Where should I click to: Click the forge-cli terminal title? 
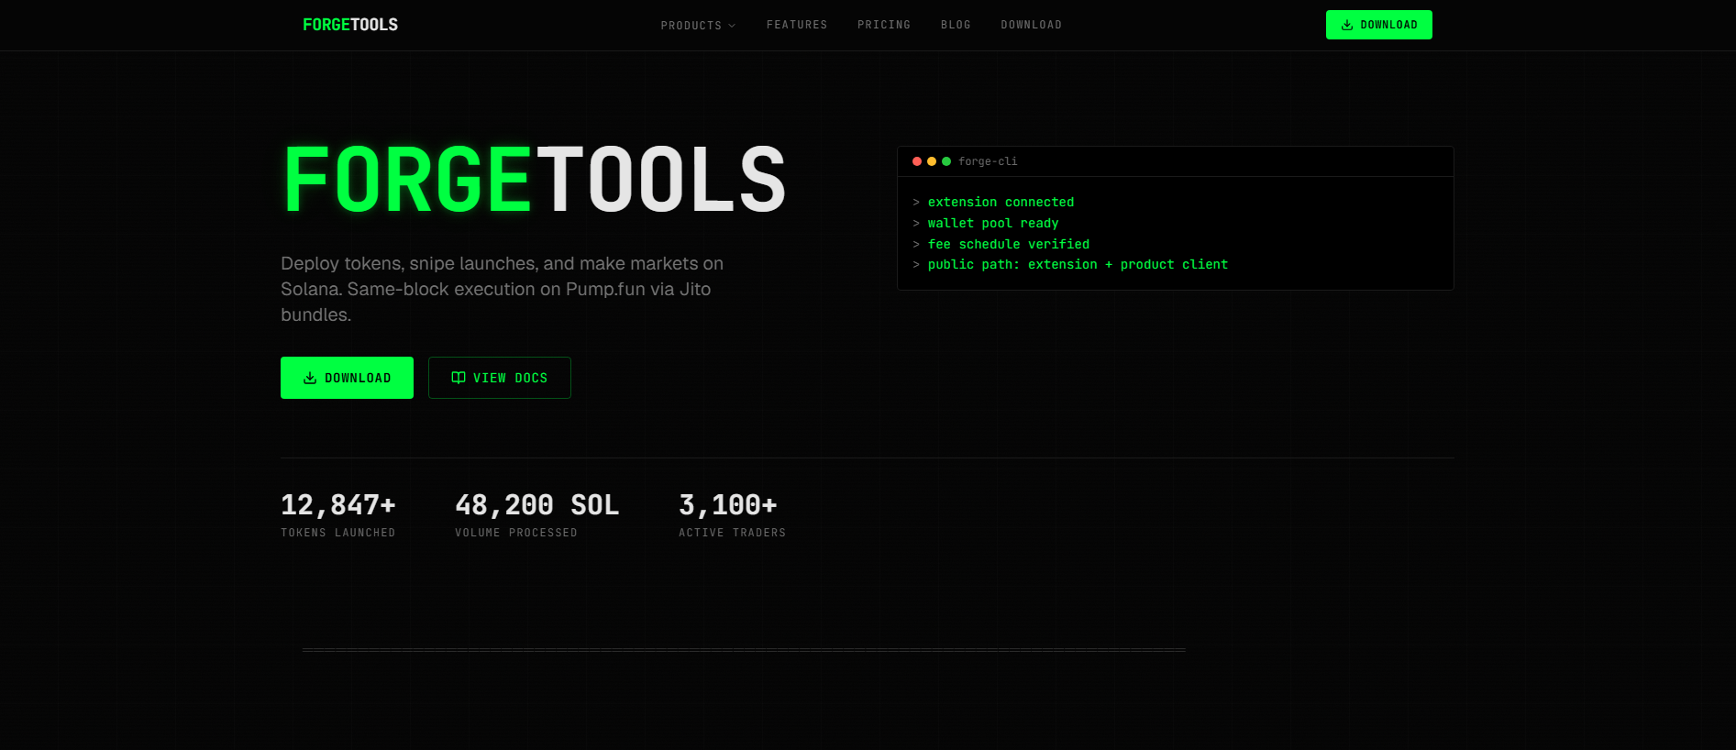point(988,161)
